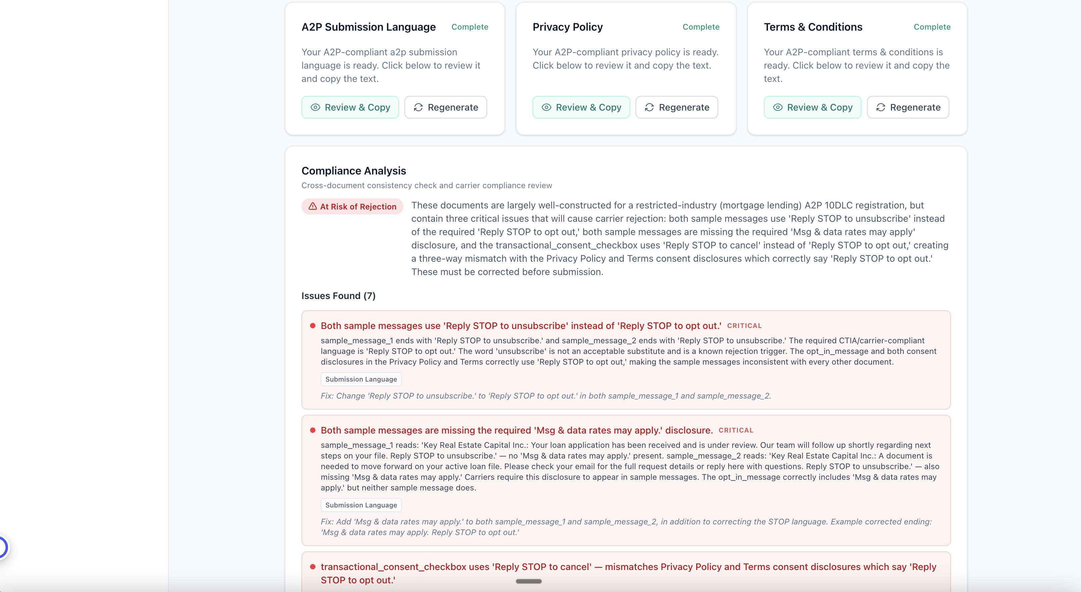The width and height of the screenshot is (1081, 592).
Task: Click refresh icon in Privacy Policy card
Action: (650, 107)
